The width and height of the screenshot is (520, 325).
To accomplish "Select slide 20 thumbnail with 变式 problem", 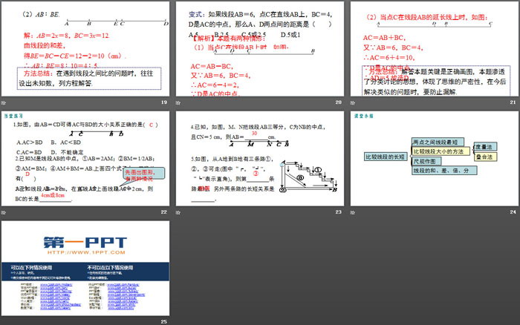I will pos(259,47).
